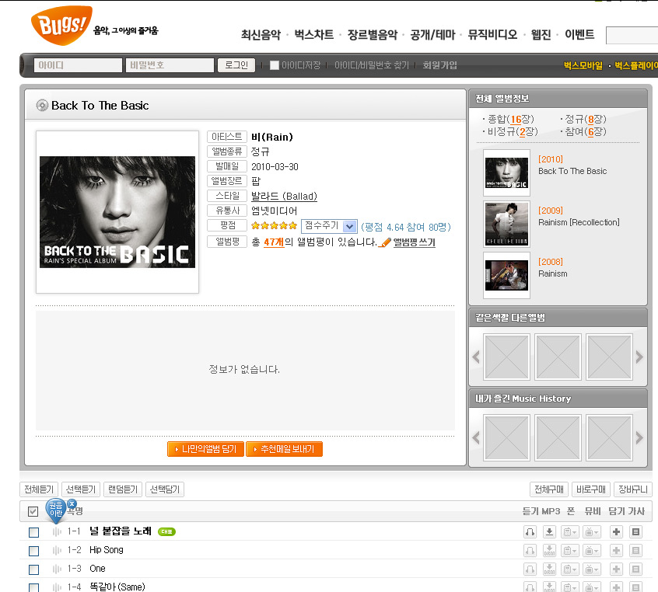Download MP3 of track 널 붙잡을 노래
Image resolution: width=658 pixels, height=592 pixels.
point(549,531)
